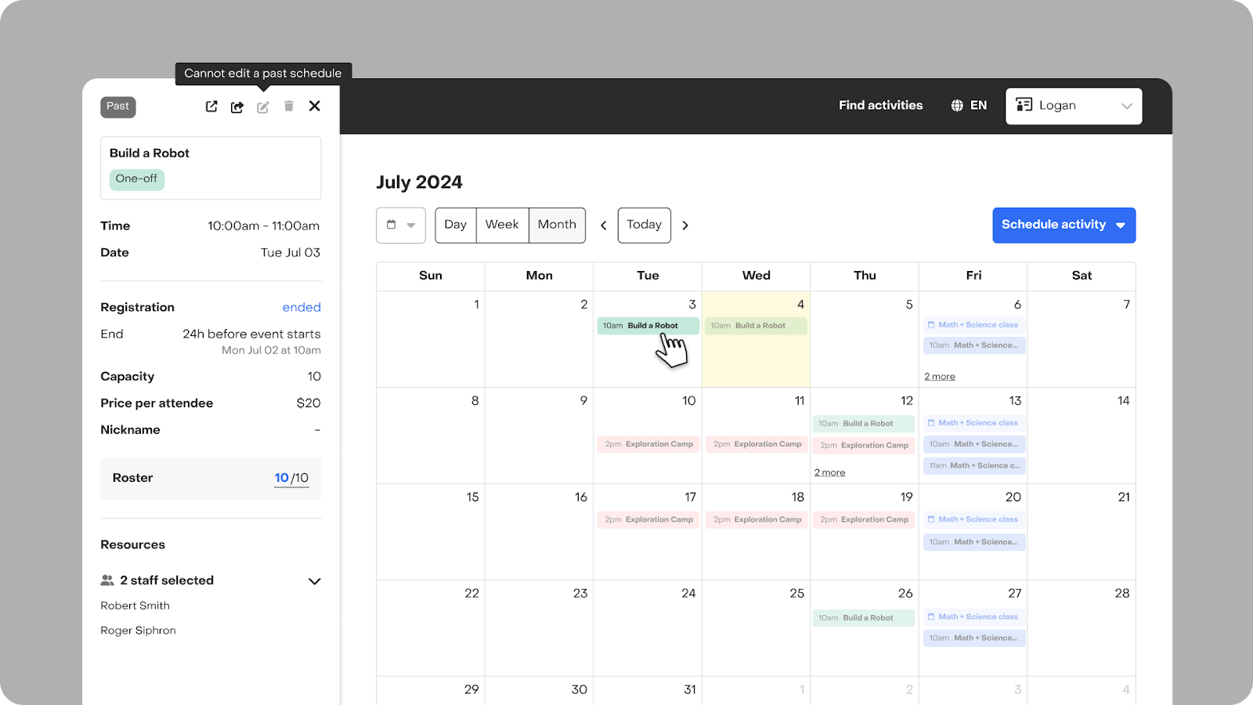Viewport: 1253px width, 705px height.
Task: Open the Exploration Camp event on July 11
Action: click(x=756, y=444)
